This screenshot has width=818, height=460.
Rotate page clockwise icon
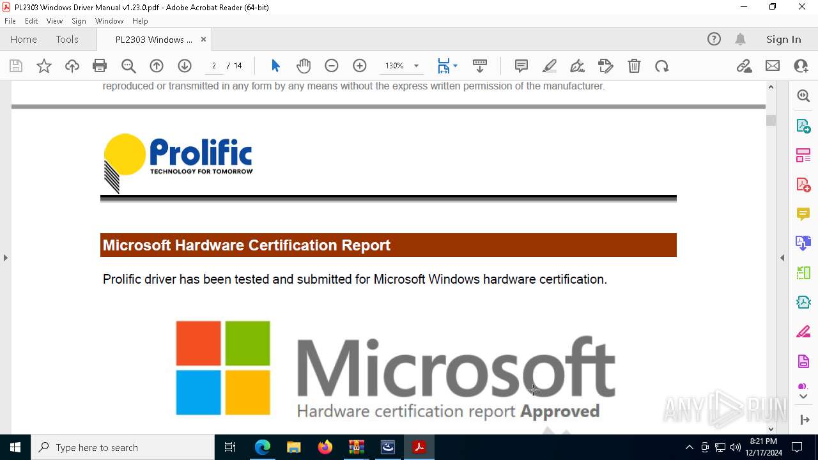click(662, 66)
